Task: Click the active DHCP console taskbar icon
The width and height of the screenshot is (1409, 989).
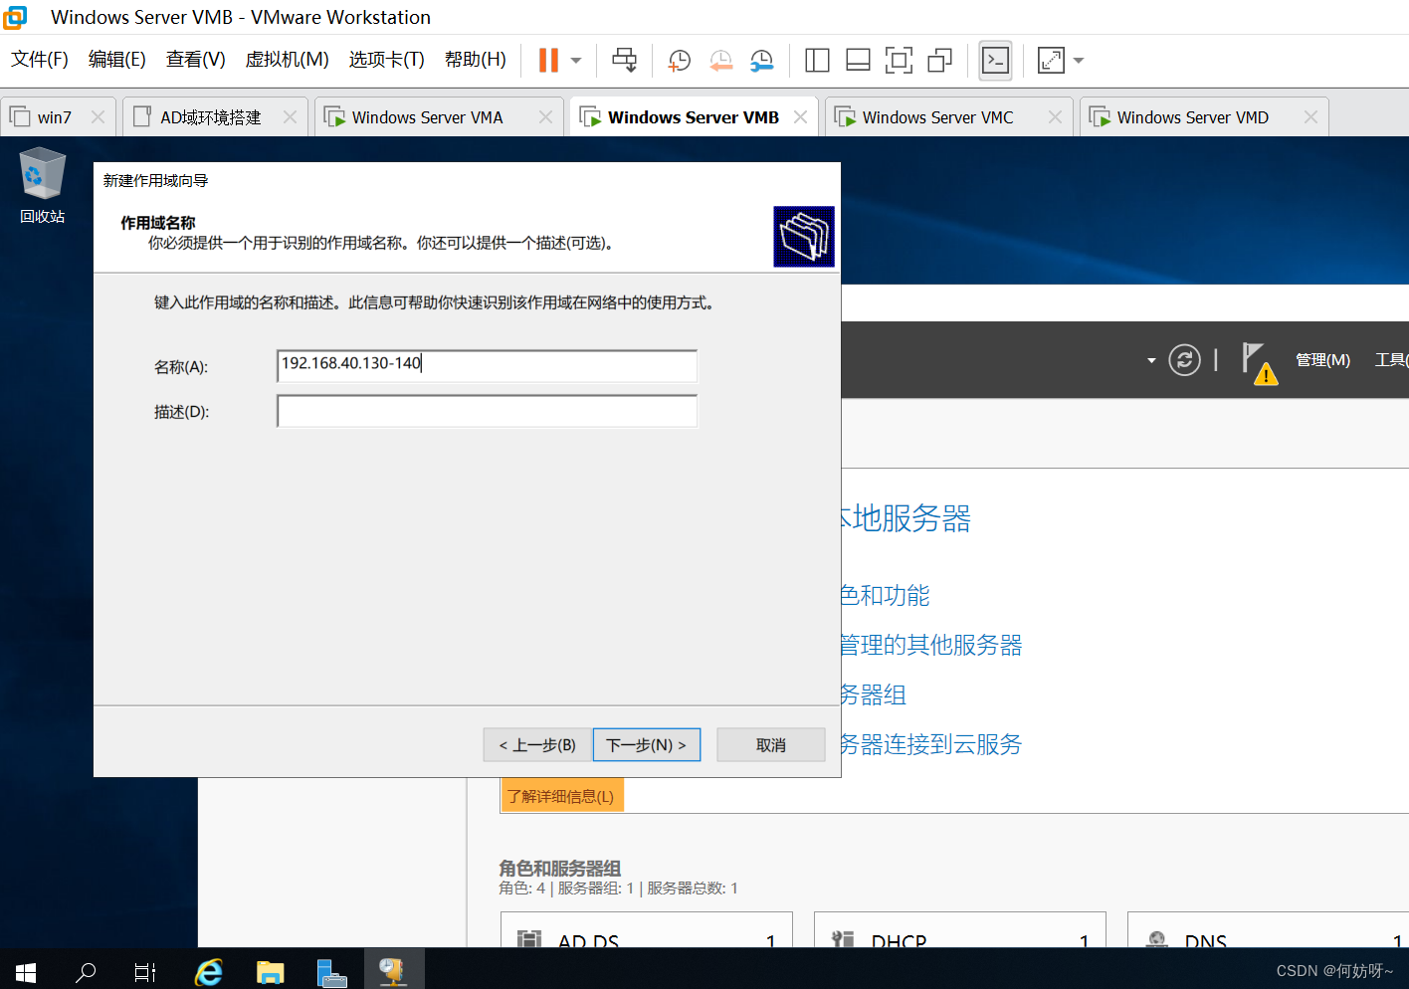Action: [394, 971]
